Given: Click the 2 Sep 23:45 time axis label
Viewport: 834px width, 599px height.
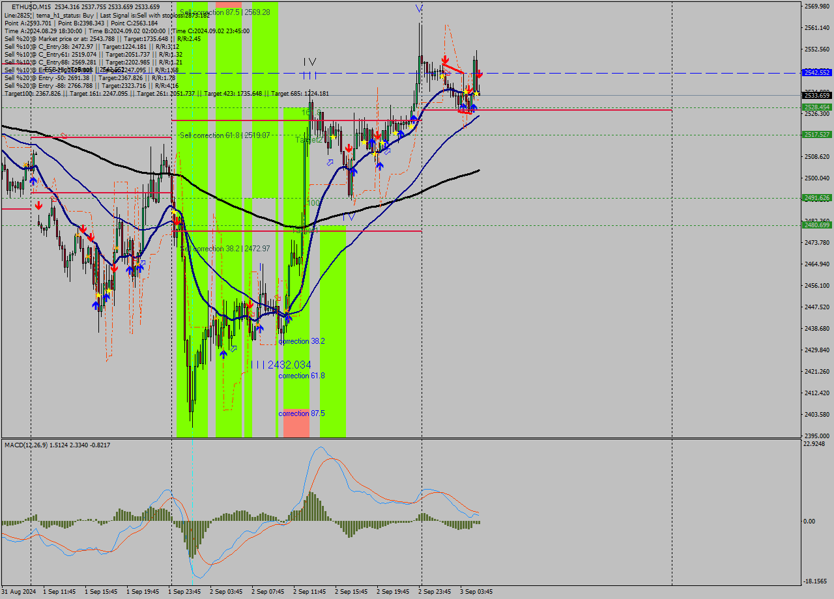Looking at the screenshot, I should tap(434, 592).
